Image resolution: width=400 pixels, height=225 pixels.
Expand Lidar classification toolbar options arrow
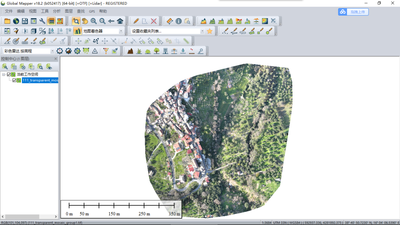[207, 54]
